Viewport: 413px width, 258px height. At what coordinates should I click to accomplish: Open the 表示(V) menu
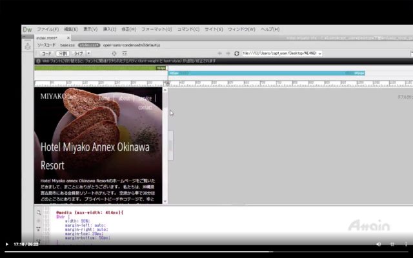point(90,29)
